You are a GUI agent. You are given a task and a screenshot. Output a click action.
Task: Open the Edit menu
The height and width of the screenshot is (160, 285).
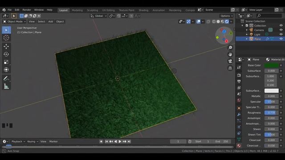pyautogui.click(x=17, y=10)
